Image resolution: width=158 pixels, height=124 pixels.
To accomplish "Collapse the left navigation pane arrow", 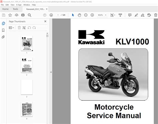I will pyautogui.click(x=51, y=72).
